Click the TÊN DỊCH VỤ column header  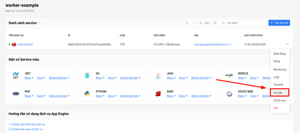(16, 36)
